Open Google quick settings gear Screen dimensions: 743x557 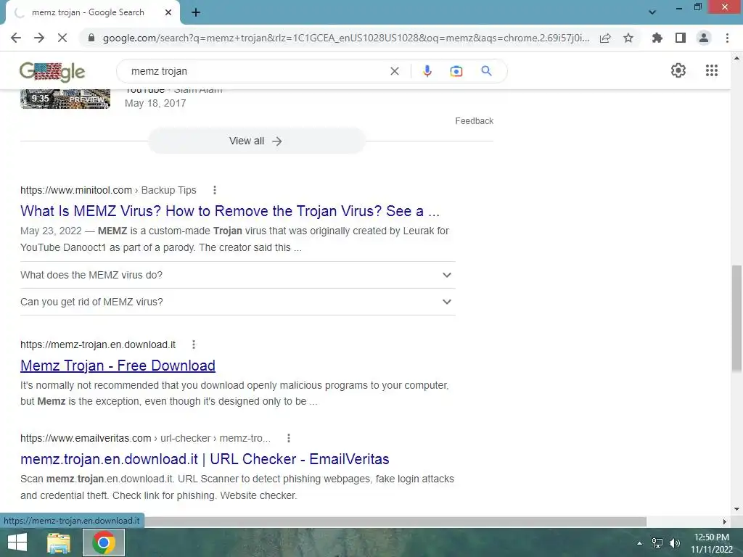pyautogui.click(x=678, y=70)
